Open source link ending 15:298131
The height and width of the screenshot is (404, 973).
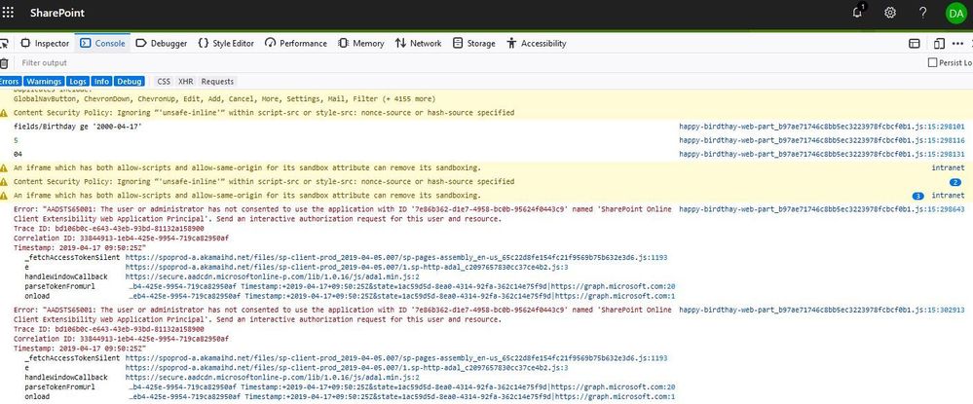(x=822, y=154)
